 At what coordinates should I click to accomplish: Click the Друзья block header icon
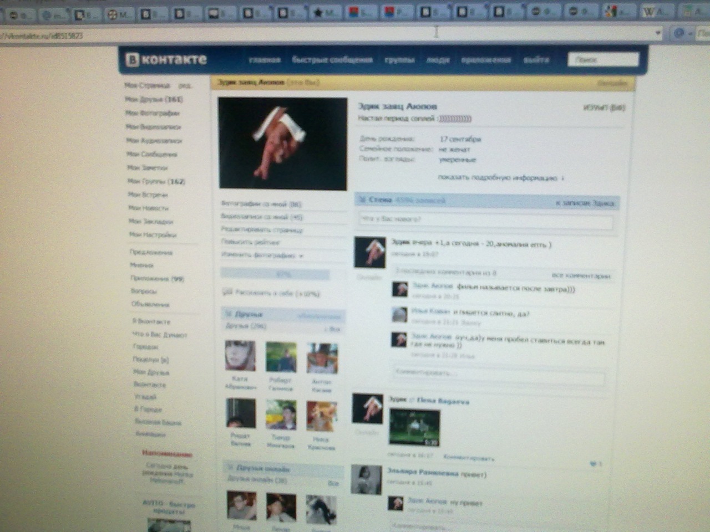(x=228, y=314)
